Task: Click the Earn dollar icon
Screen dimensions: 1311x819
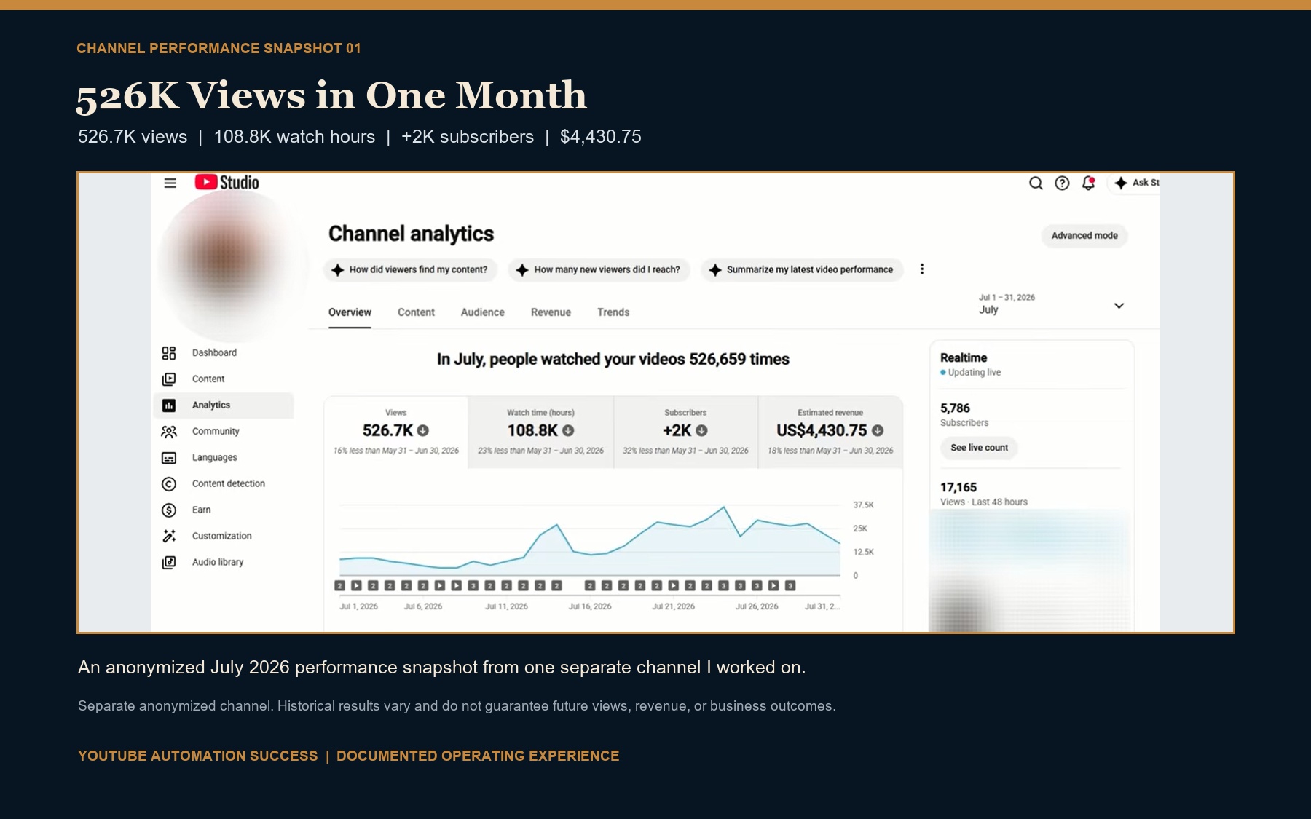Action: coord(169,510)
